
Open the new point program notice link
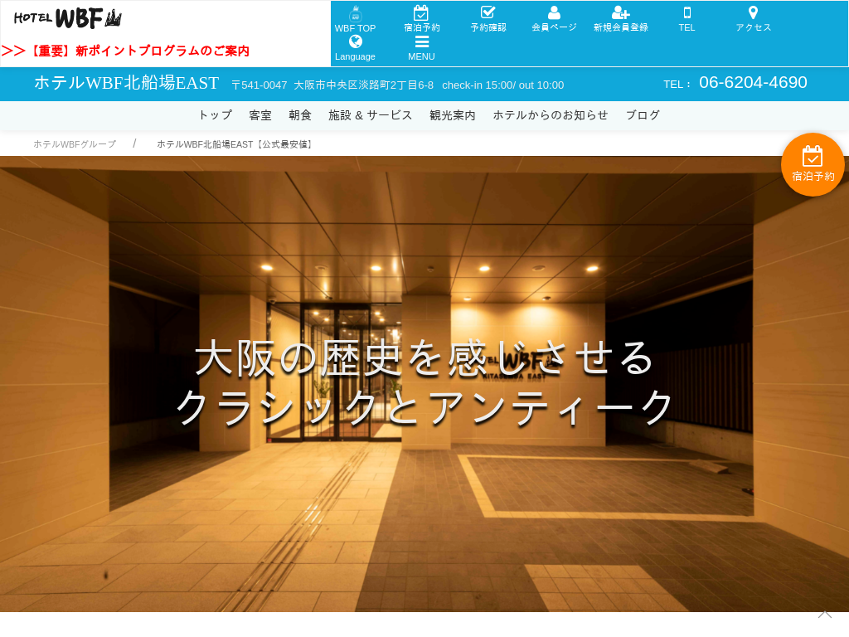pyautogui.click(x=125, y=51)
